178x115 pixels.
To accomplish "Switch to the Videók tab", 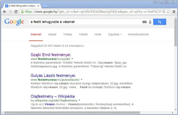I will (83, 34).
